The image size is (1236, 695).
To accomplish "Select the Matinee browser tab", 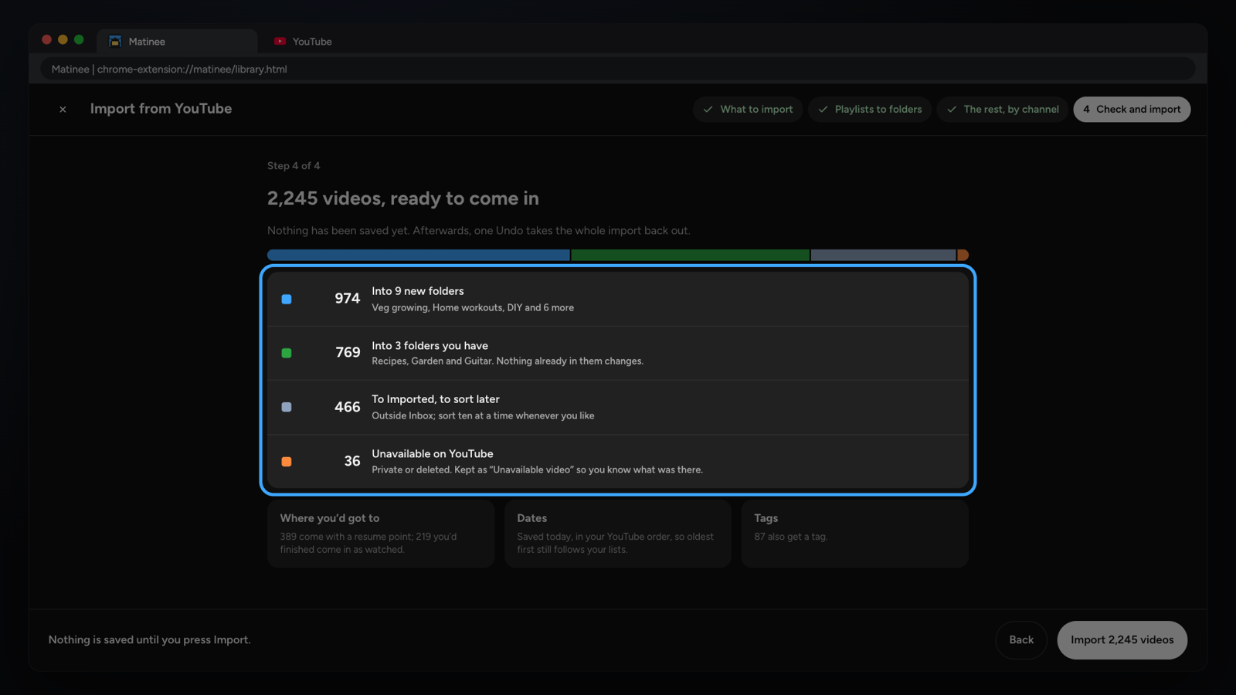I will tap(177, 42).
